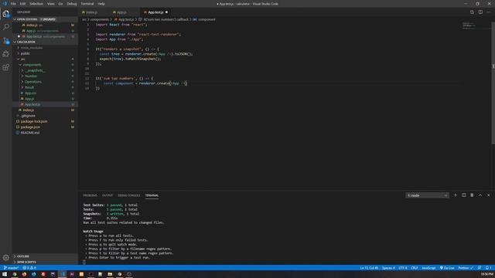
Task: Collapse the src folder
Action: pyautogui.click(x=45, y=59)
